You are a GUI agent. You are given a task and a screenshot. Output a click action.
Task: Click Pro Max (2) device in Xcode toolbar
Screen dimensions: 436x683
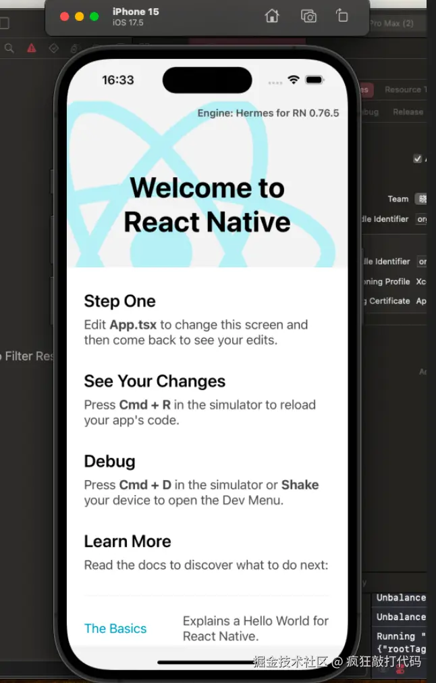click(x=391, y=23)
